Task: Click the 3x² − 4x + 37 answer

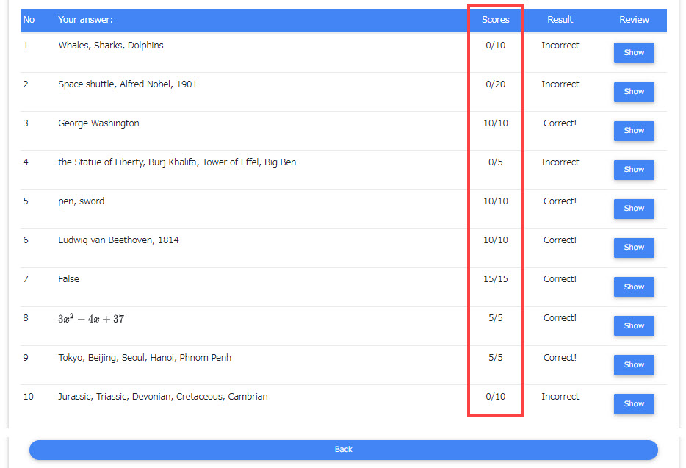Action: [x=91, y=319]
